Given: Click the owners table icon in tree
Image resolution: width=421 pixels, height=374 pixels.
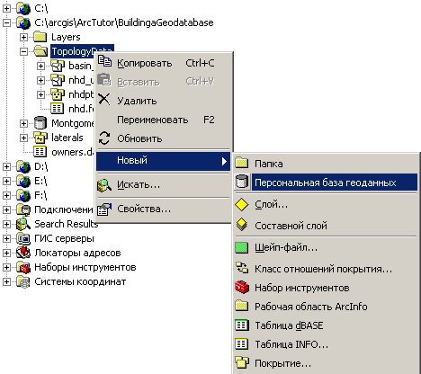Looking at the screenshot, I should [x=40, y=152].
